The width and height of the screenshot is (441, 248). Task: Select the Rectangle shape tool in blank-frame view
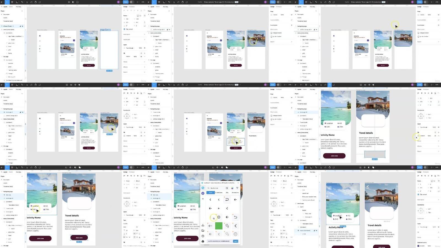17,2
